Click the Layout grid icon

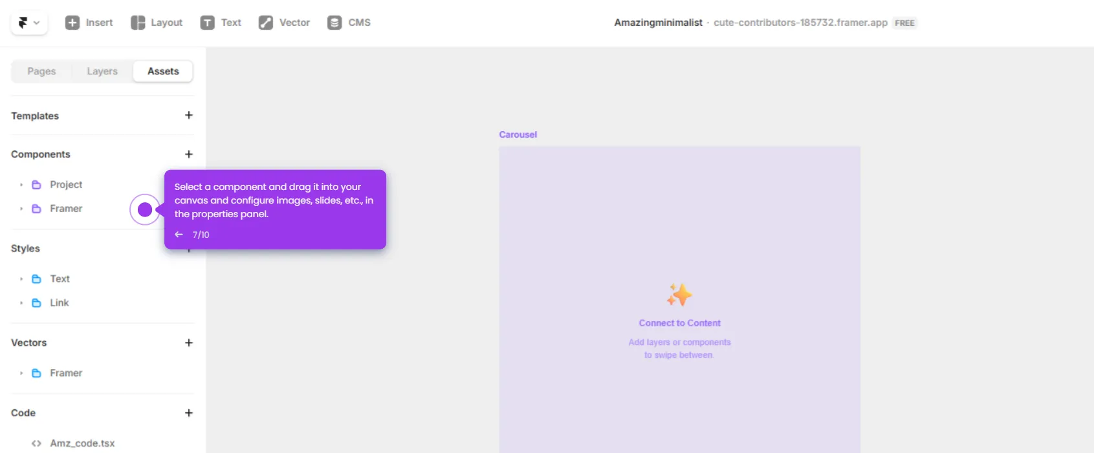138,23
